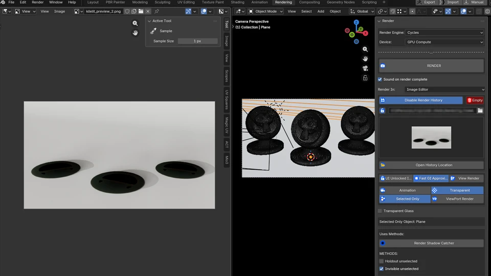
Task: Switch to the Compositing workspace tab
Action: (309, 3)
